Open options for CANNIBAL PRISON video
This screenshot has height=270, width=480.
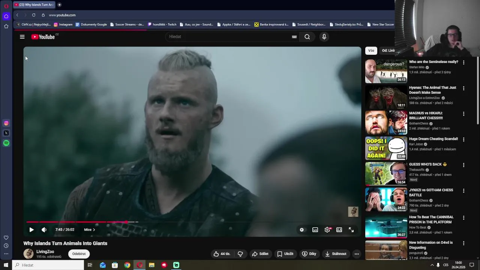pos(463,217)
